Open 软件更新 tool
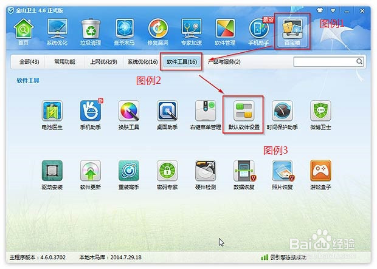Screen dimensions: 377x269 click(x=91, y=175)
